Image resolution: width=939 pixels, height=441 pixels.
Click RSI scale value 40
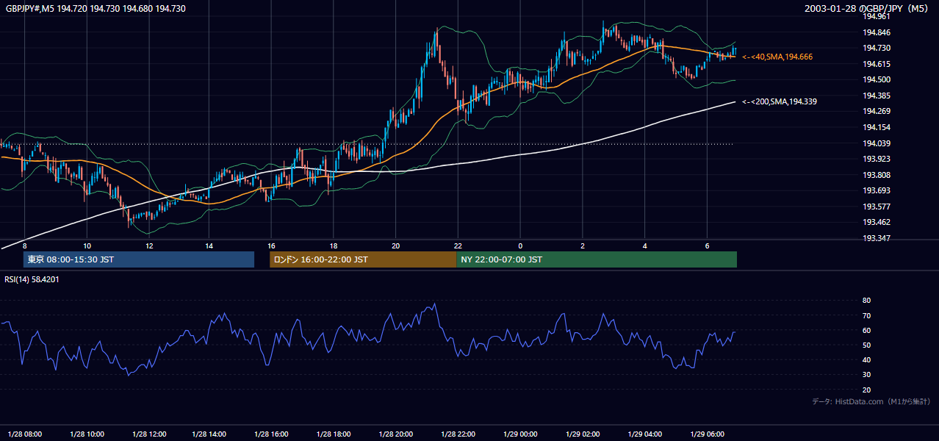[866, 359]
